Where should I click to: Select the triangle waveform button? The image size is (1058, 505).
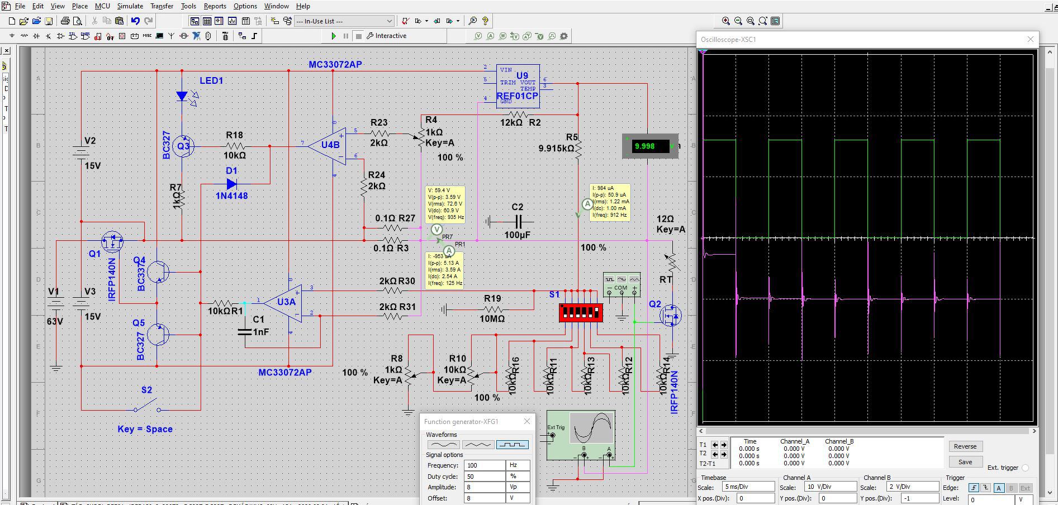pos(478,445)
